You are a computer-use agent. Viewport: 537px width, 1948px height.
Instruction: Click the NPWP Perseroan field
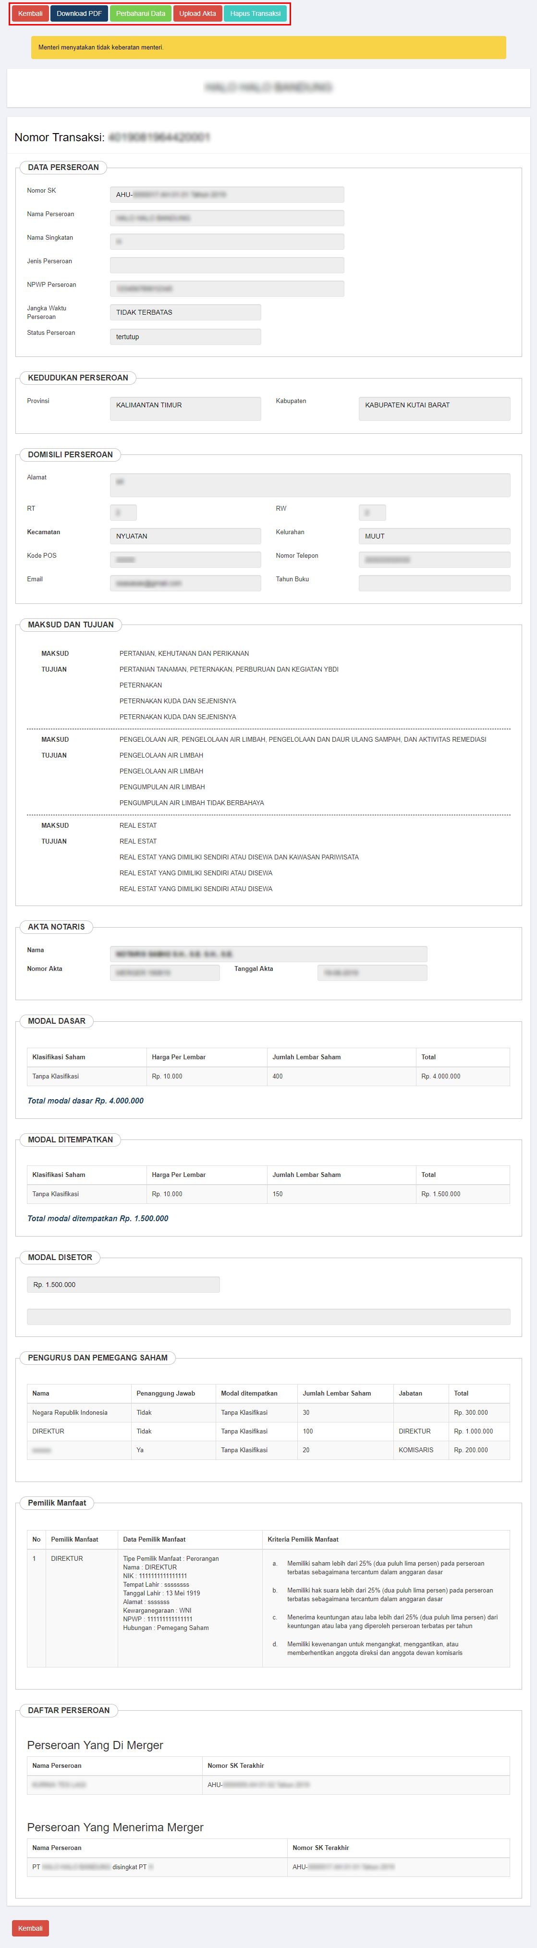point(227,289)
